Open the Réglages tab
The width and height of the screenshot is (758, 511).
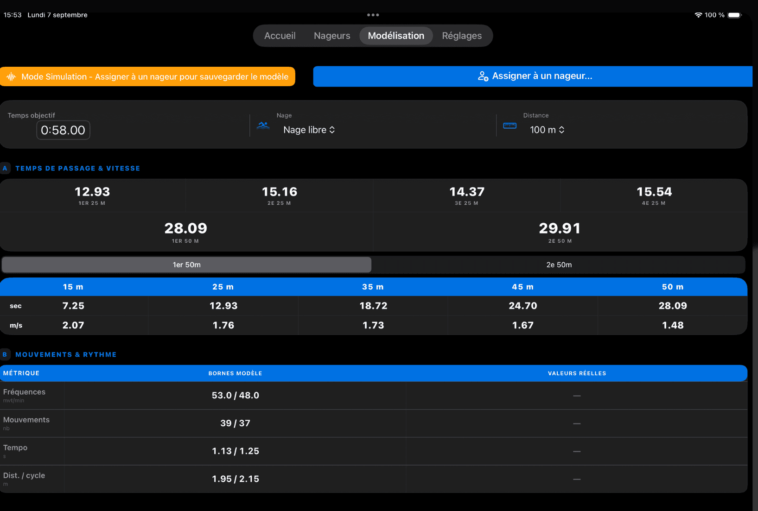point(462,36)
